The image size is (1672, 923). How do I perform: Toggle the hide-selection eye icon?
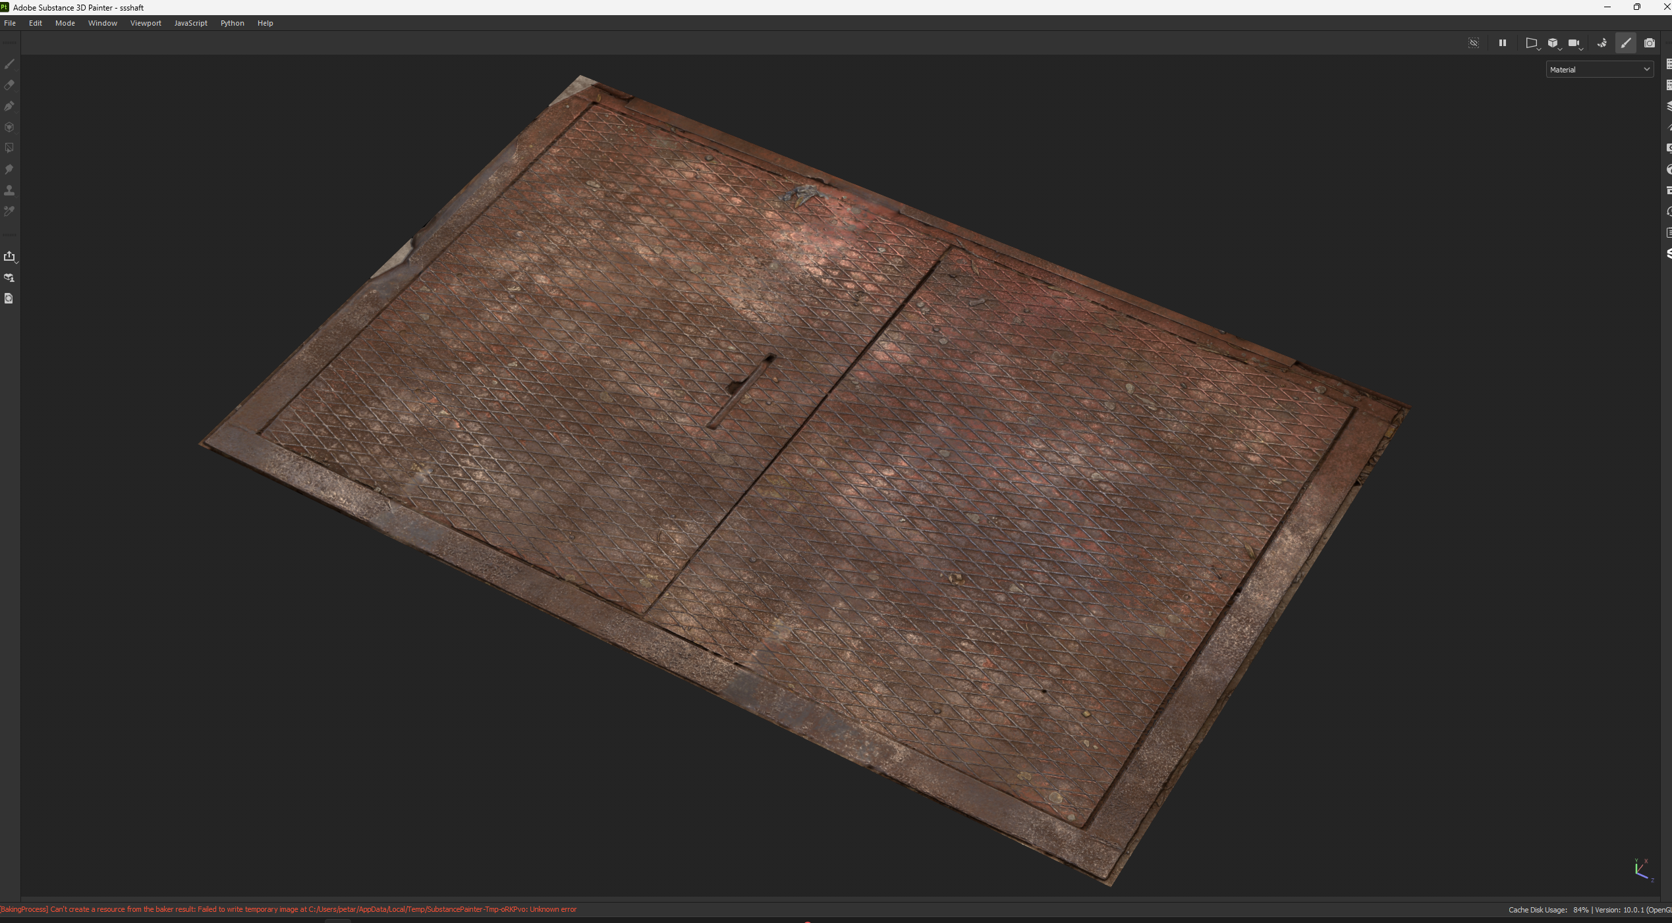[x=1474, y=43]
